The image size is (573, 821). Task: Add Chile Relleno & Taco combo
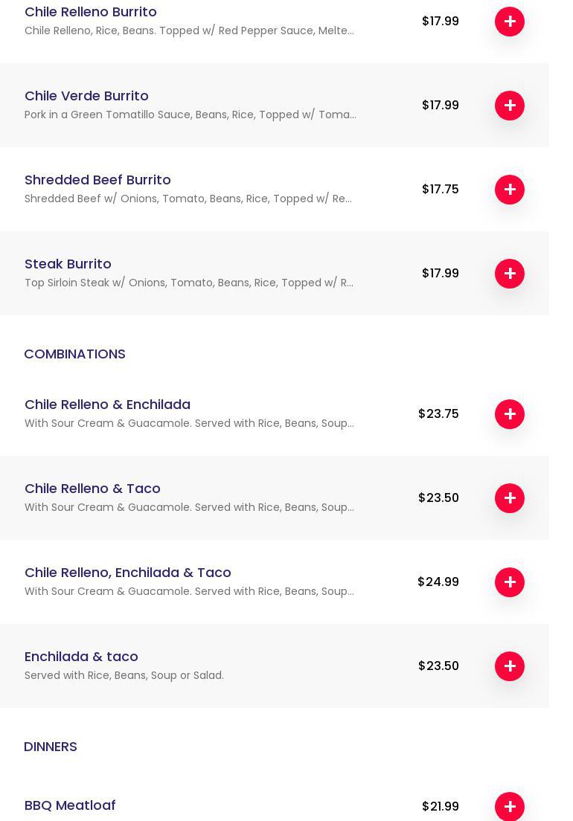(x=510, y=498)
